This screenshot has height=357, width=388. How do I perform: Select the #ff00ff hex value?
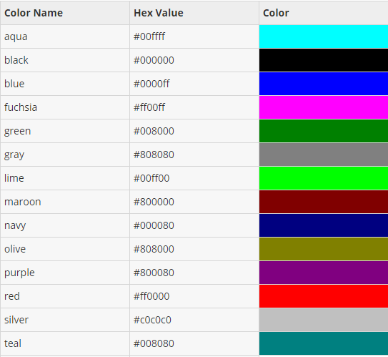194,107
